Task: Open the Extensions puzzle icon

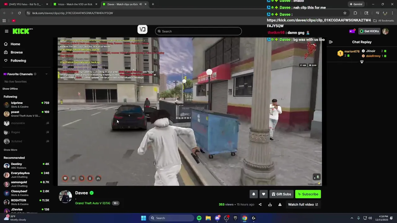Action: click(x=355, y=13)
